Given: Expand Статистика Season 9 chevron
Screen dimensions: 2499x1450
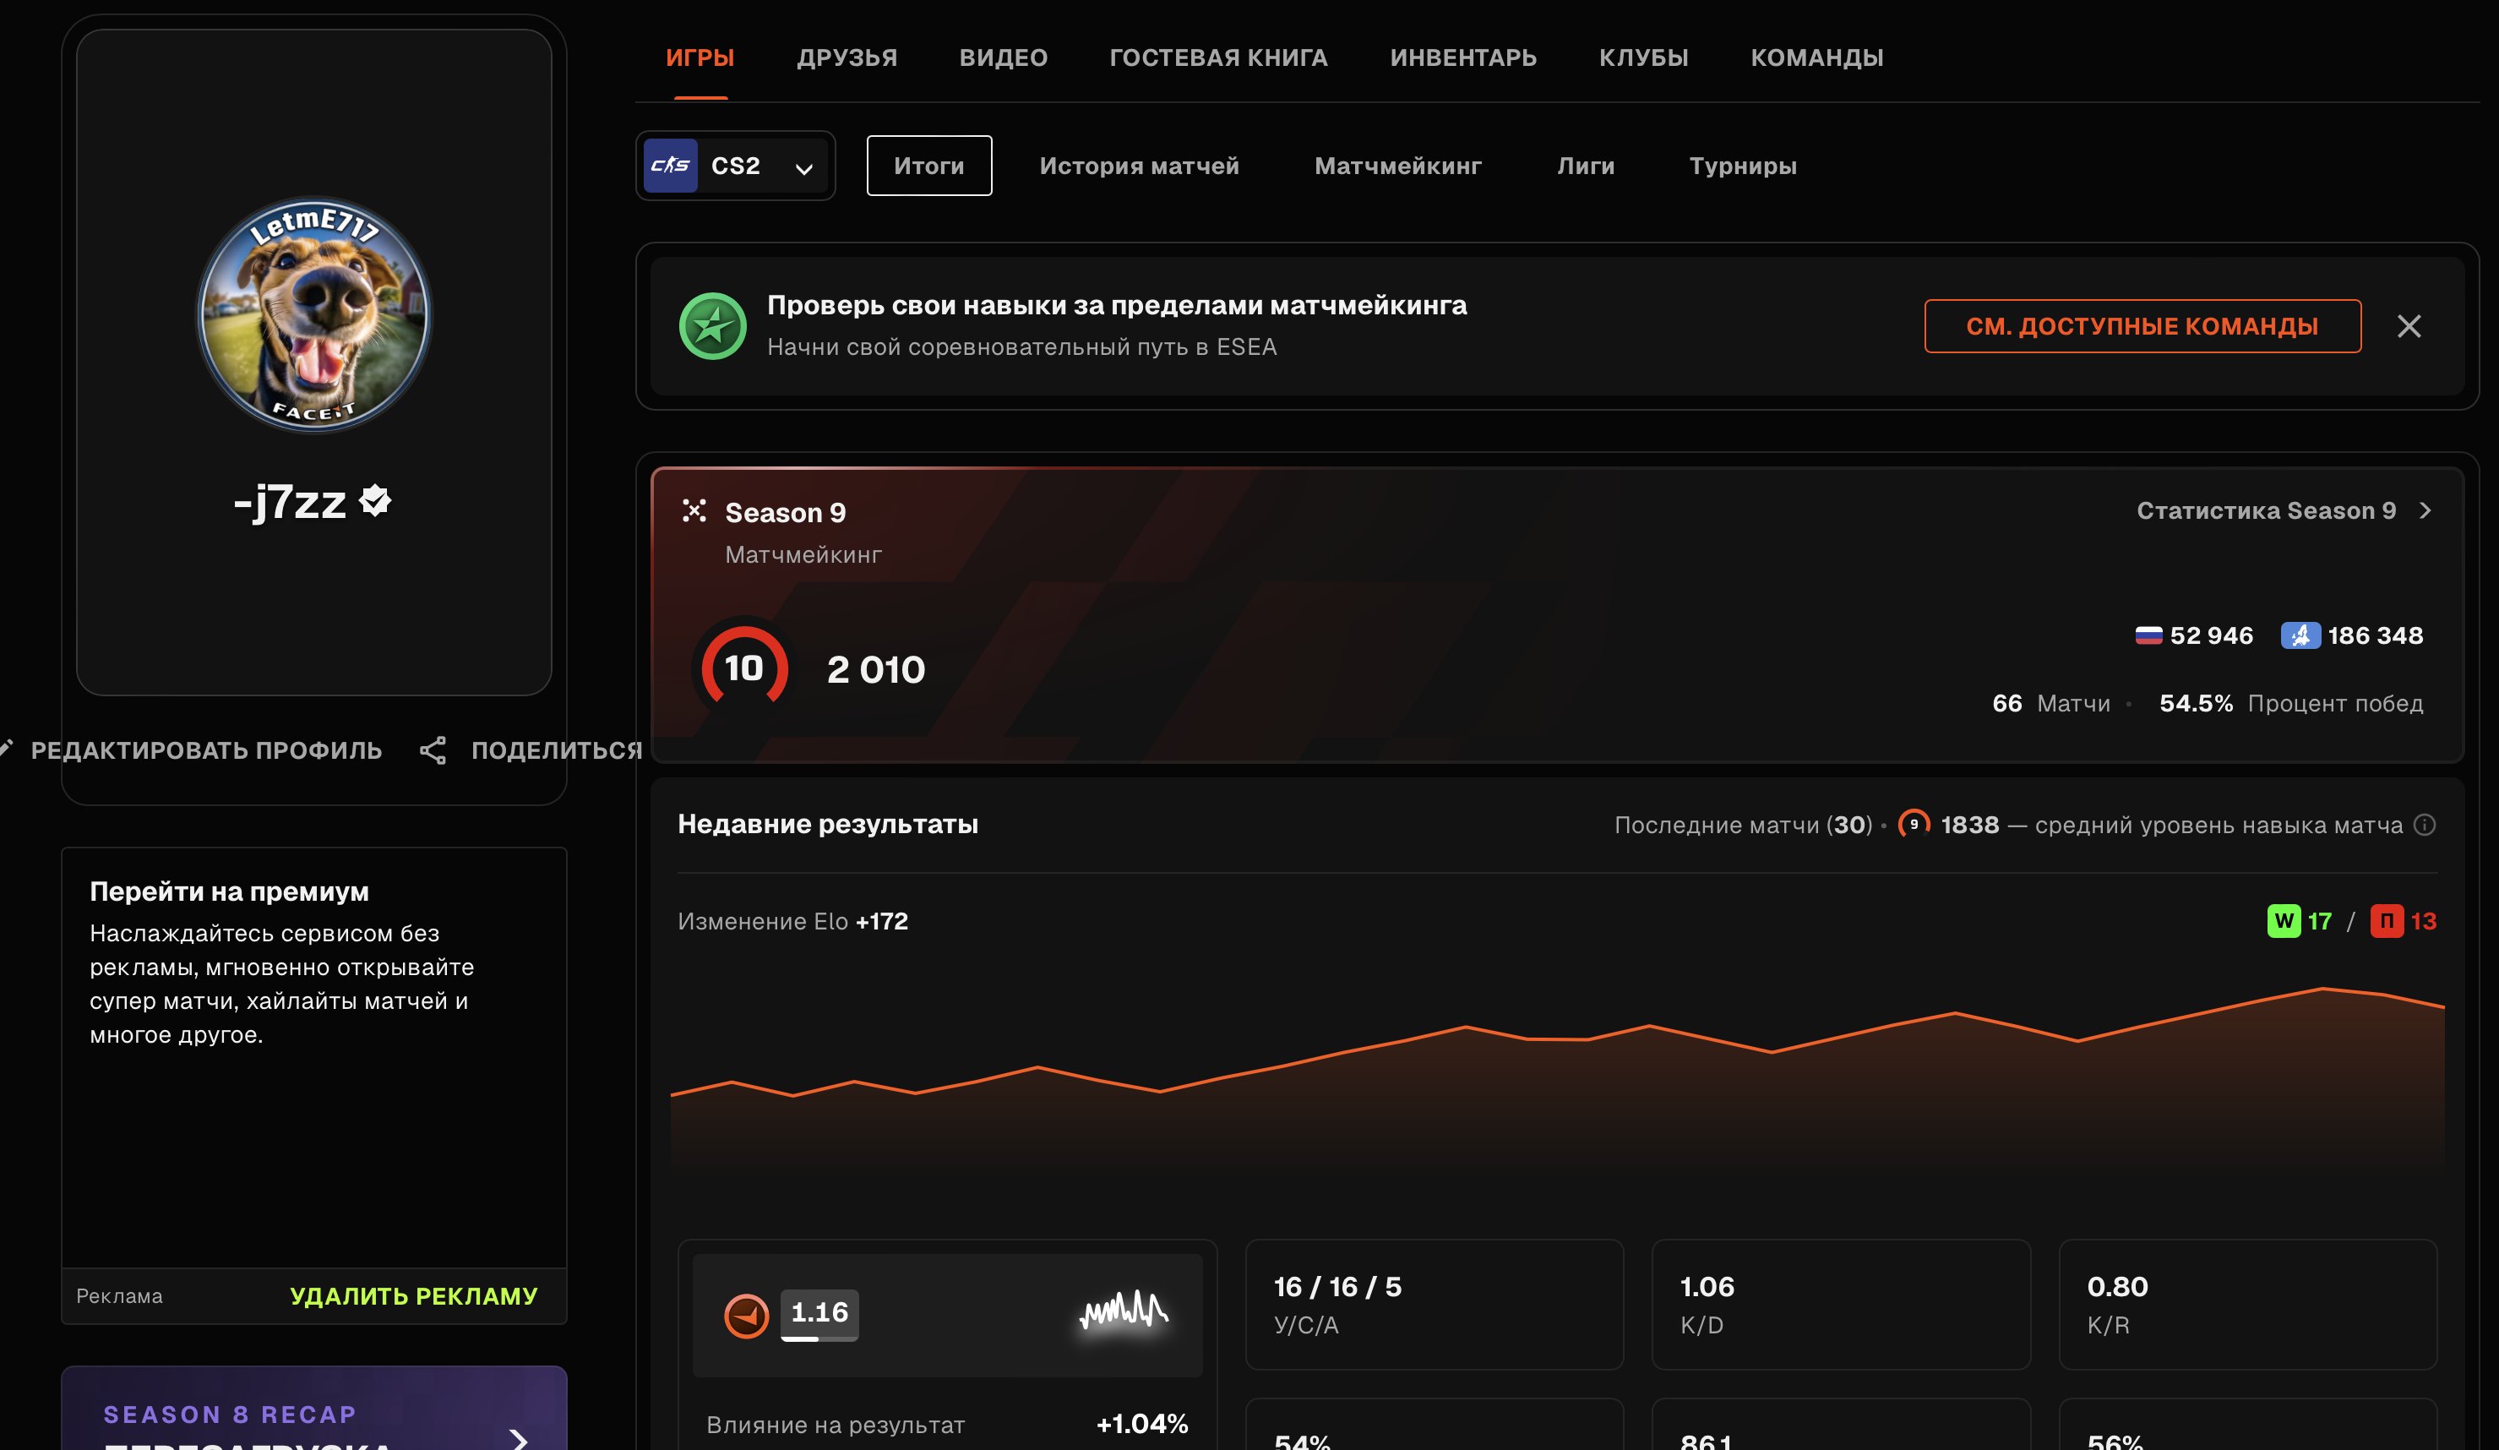Looking at the screenshot, I should [x=2425, y=510].
